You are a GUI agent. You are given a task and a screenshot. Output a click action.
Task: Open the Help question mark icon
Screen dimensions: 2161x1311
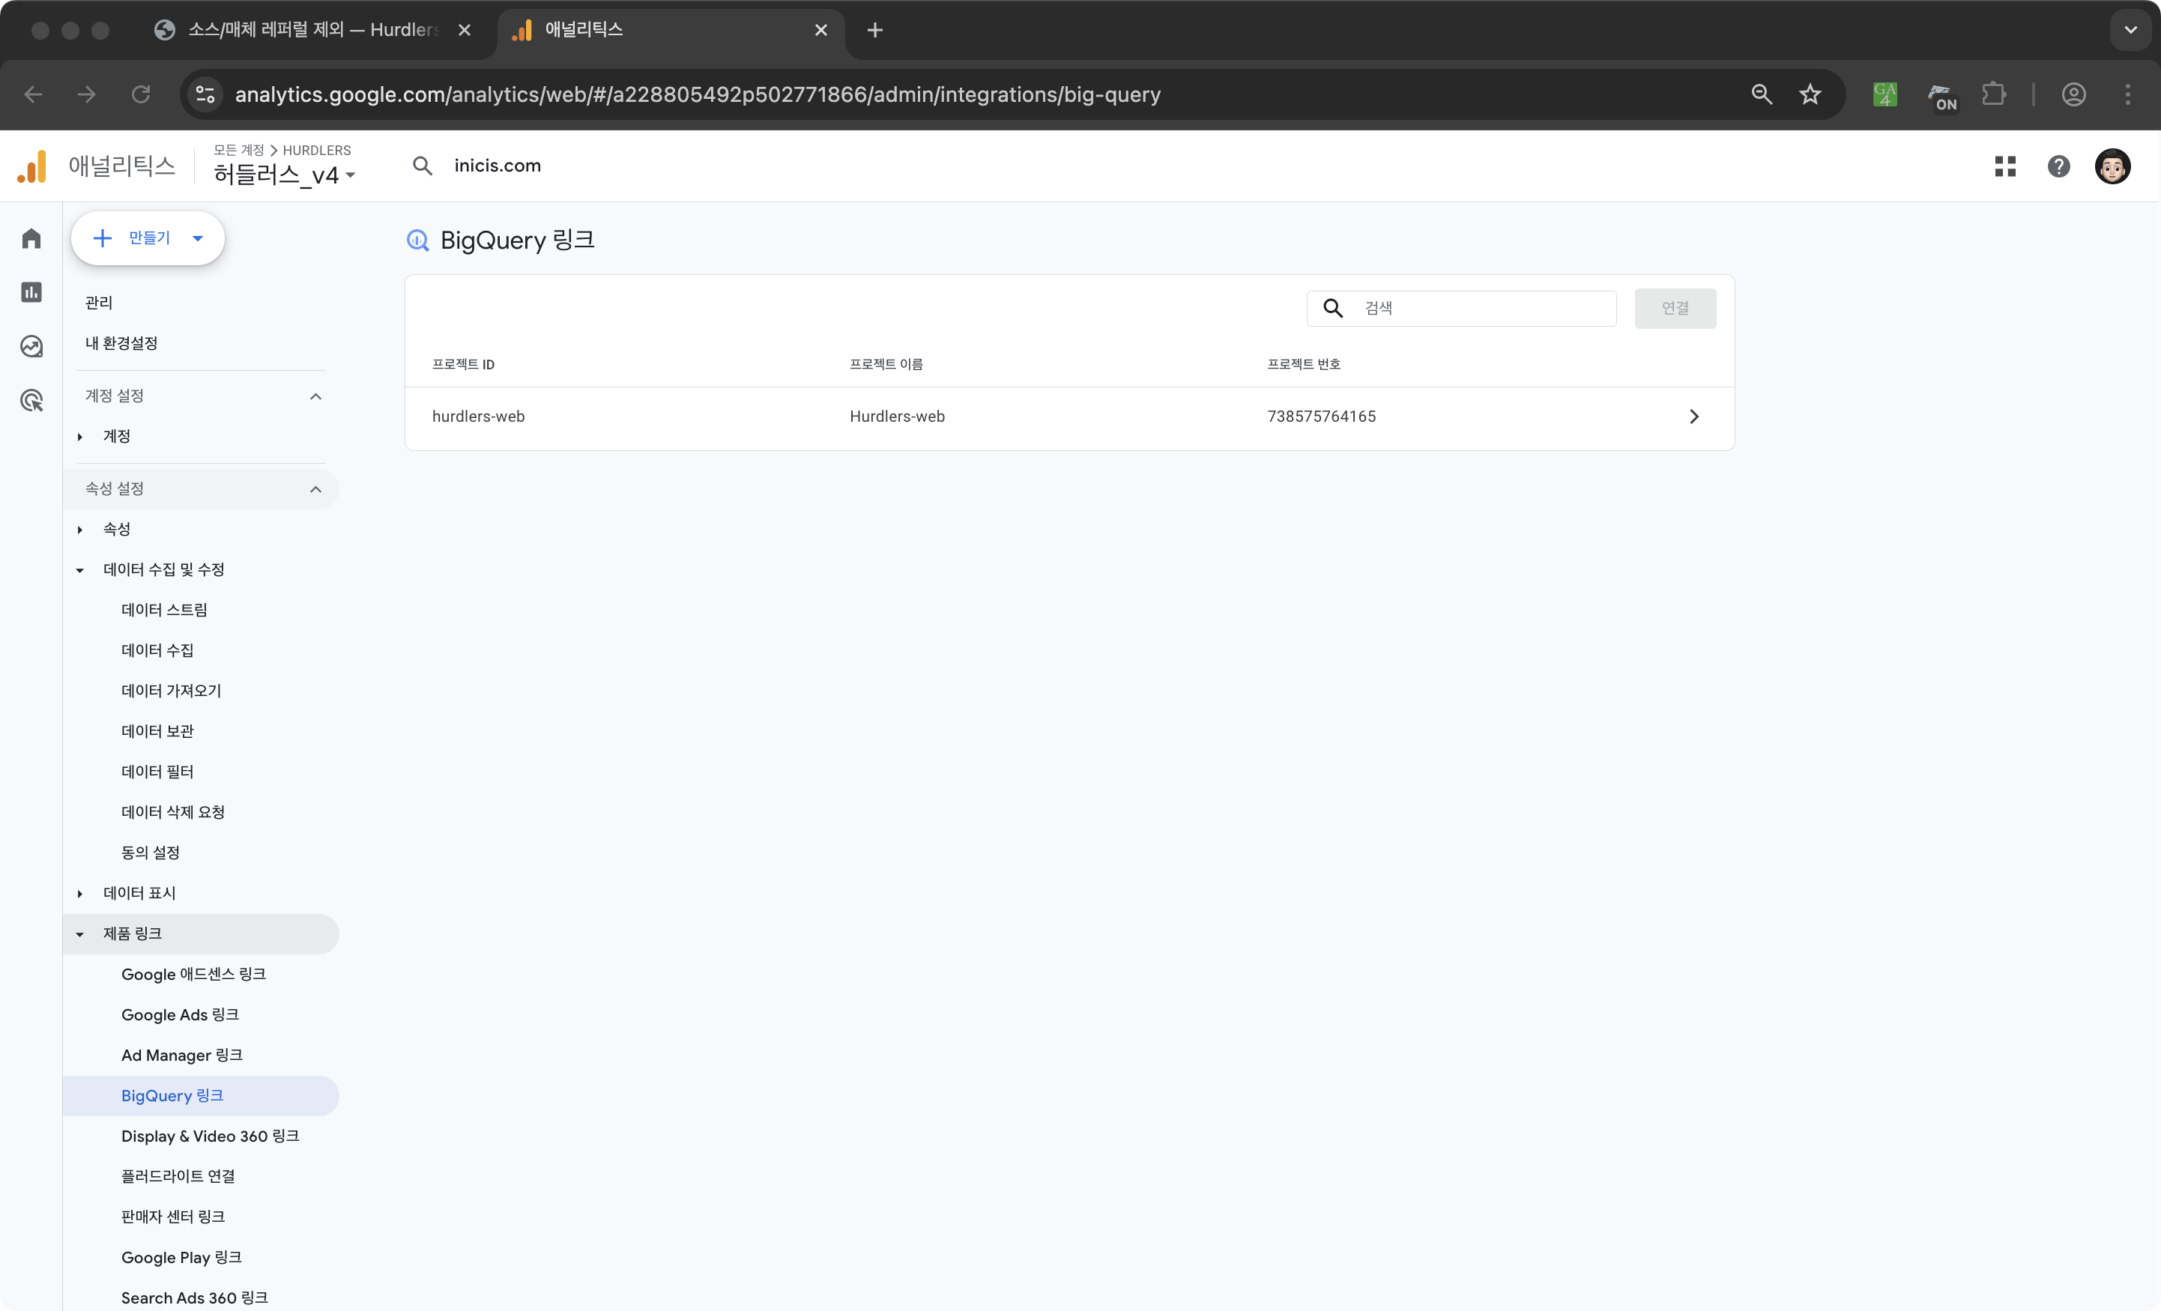(x=2058, y=166)
